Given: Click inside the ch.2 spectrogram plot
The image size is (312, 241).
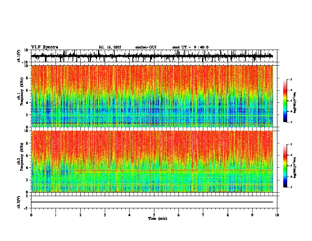Looking at the screenshot, I should [x=152, y=161].
